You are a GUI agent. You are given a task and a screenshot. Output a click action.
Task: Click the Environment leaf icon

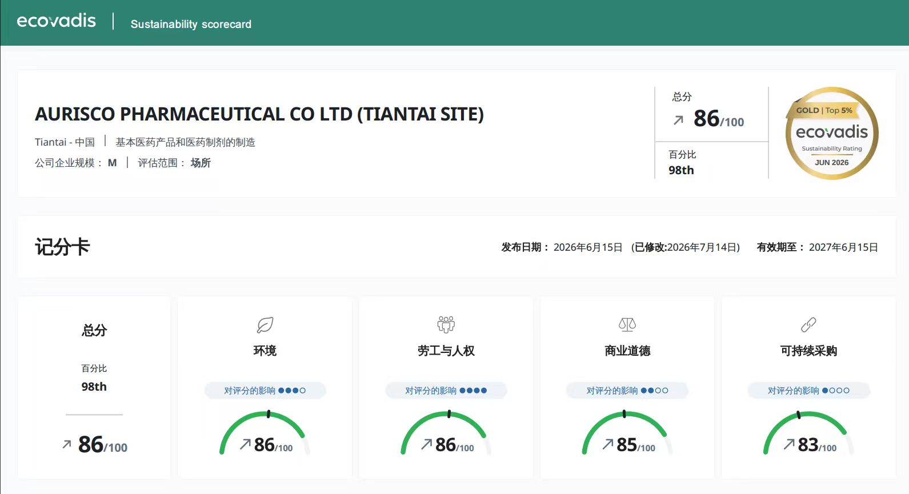265,325
